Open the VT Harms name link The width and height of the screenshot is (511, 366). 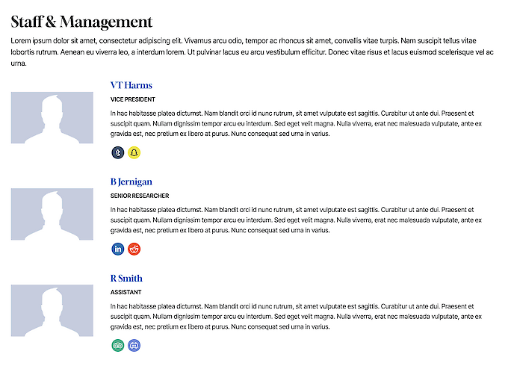point(131,85)
